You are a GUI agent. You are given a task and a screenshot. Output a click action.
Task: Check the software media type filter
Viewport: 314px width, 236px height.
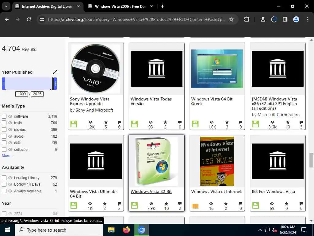tap(4, 116)
